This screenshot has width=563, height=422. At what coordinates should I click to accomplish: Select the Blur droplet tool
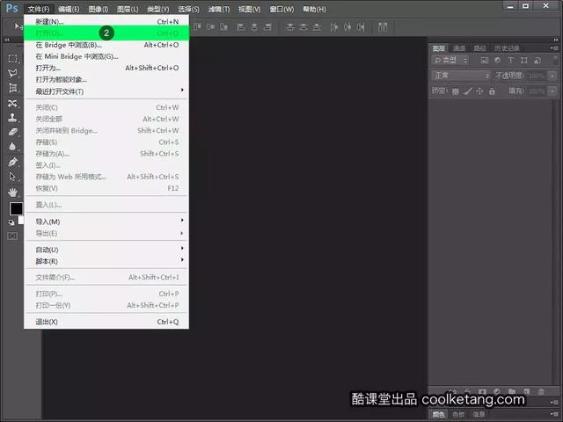[x=13, y=147]
